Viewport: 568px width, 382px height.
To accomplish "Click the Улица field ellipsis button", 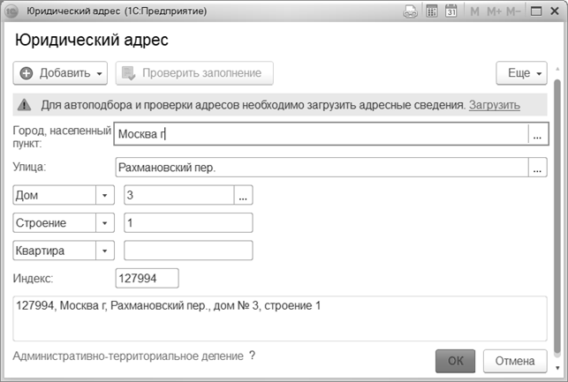I will (x=536, y=167).
